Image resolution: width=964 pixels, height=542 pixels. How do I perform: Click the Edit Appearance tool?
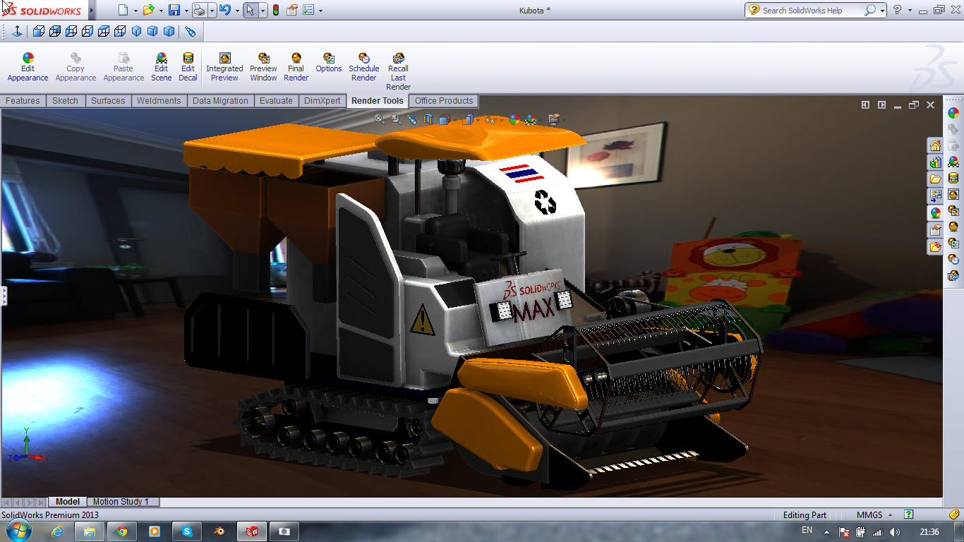click(x=28, y=67)
